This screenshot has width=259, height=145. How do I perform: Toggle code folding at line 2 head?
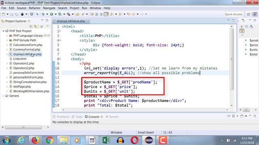(x=60, y=31)
